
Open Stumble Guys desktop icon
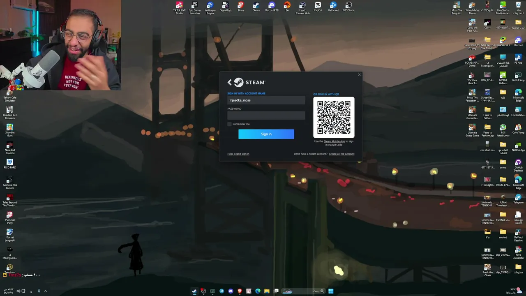coord(10,130)
